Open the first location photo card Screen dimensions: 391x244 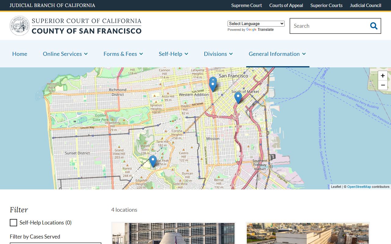(x=174, y=233)
